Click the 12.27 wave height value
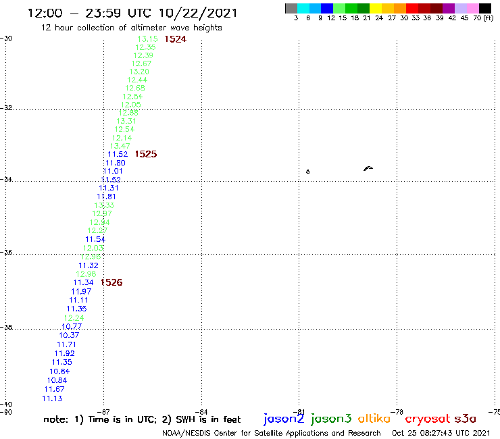 97,230
